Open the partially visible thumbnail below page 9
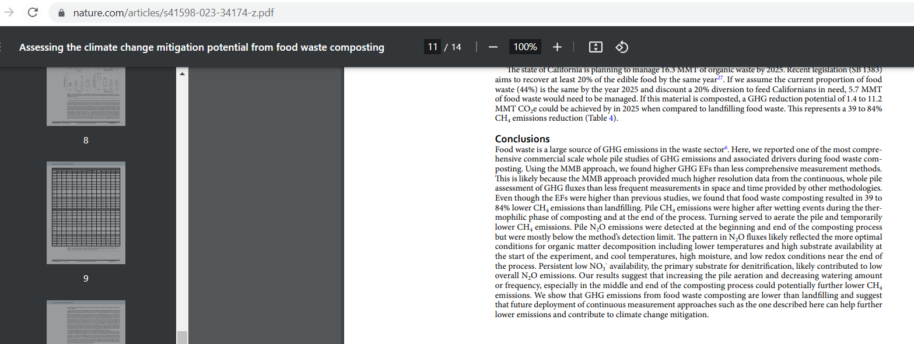Screen dimensions: 914x344 click(86, 322)
